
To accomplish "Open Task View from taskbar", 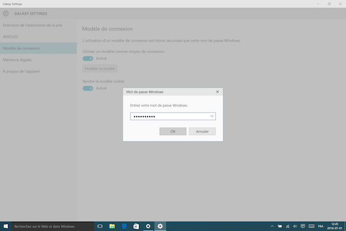I will point(100,226).
